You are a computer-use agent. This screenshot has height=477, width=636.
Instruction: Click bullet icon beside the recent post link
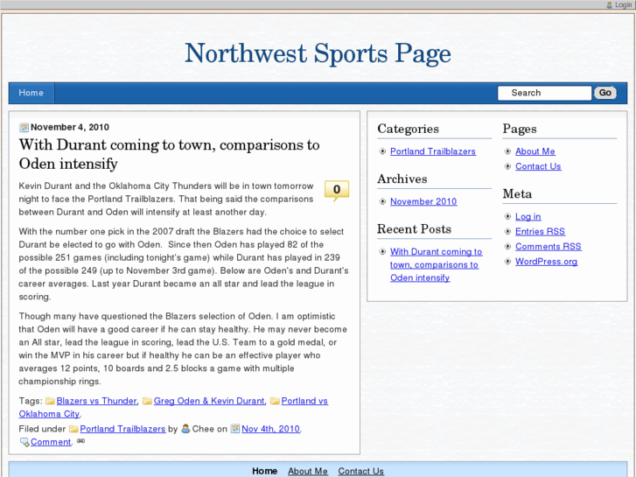coord(382,252)
